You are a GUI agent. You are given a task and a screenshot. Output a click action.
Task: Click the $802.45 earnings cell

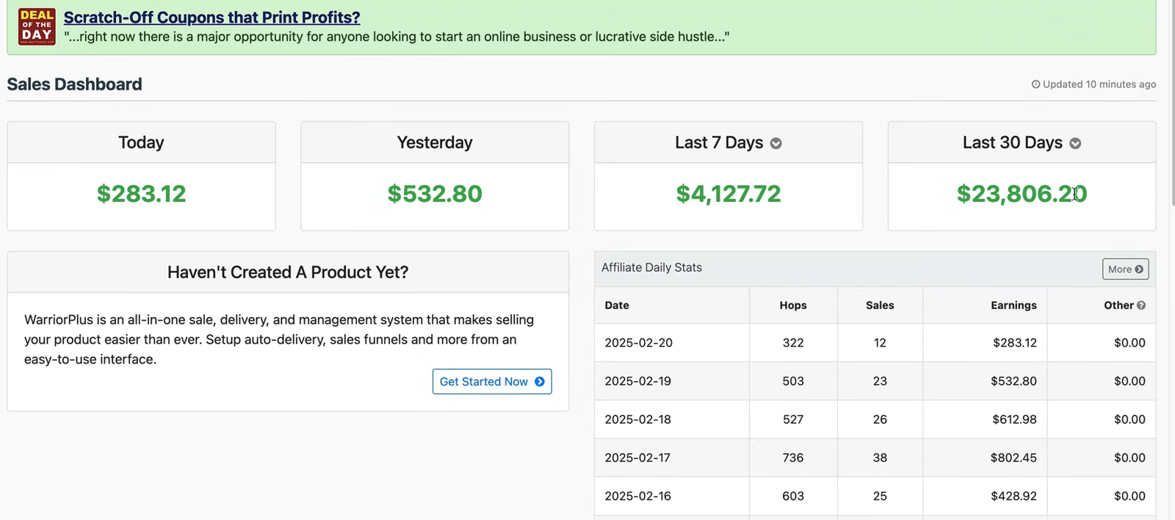tap(1013, 458)
